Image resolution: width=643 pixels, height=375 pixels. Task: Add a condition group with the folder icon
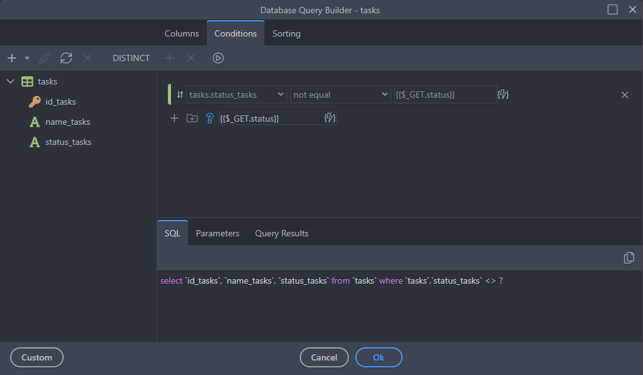[x=192, y=118]
